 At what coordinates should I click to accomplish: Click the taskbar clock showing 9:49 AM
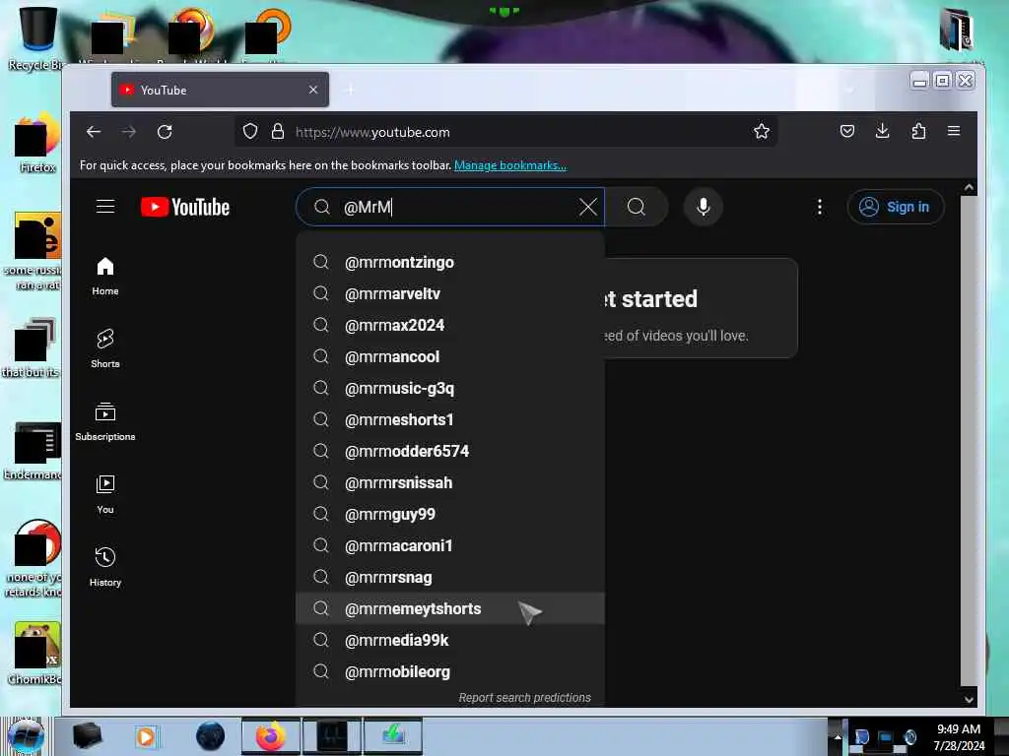[959, 737]
